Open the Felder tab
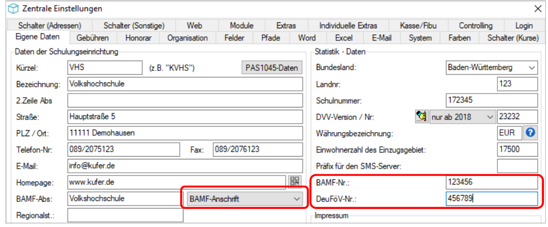 (x=234, y=38)
